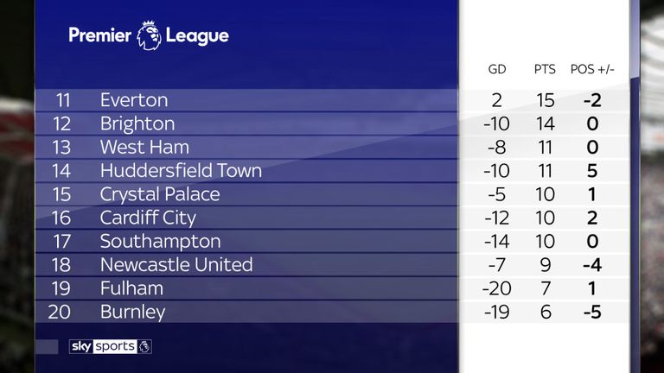The image size is (664, 373).
Task: Click the West Ham team name
Action: [x=144, y=147]
